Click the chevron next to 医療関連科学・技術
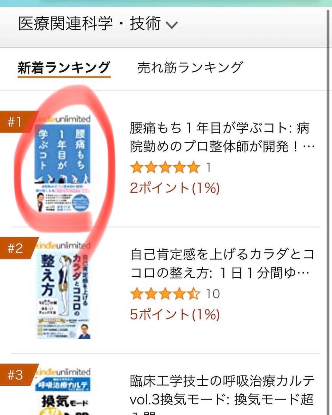The height and width of the screenshot is (415, 332). click(172, 25)
